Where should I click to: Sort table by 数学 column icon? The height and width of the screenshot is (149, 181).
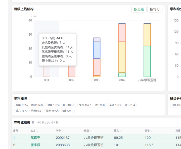click(152, 131)
